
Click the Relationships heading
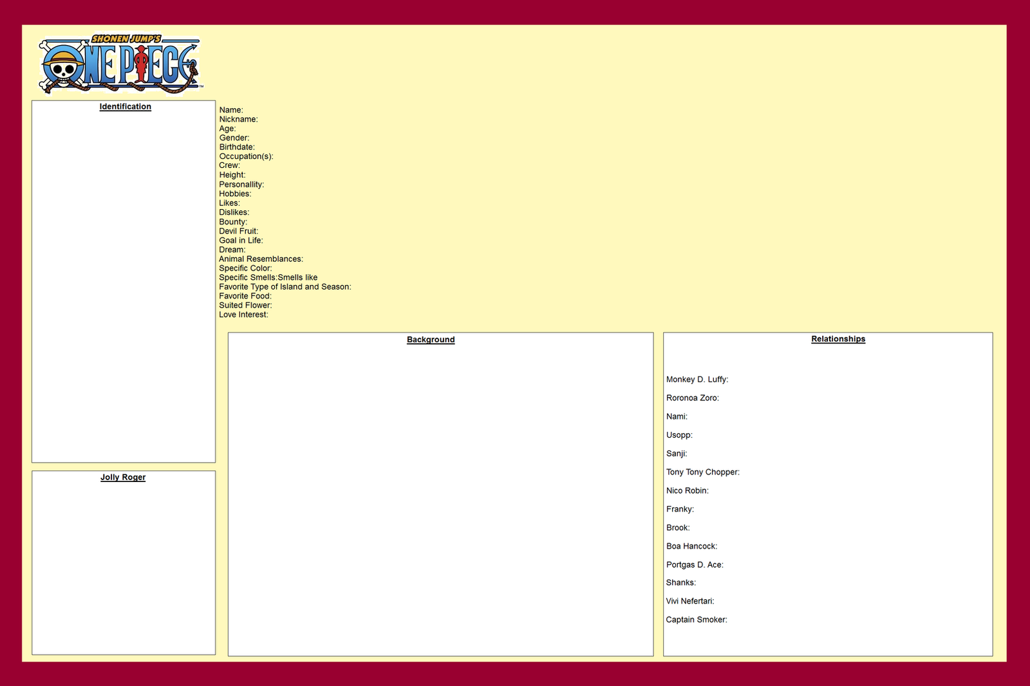(x=838, y=339)
